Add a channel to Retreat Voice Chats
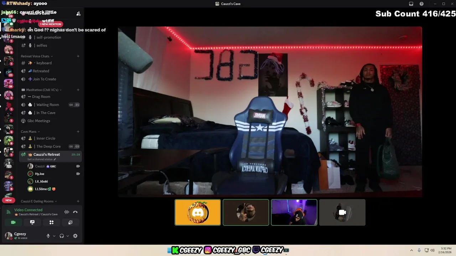The height and width of the screenshot is (256, 456). coord(78,56)
